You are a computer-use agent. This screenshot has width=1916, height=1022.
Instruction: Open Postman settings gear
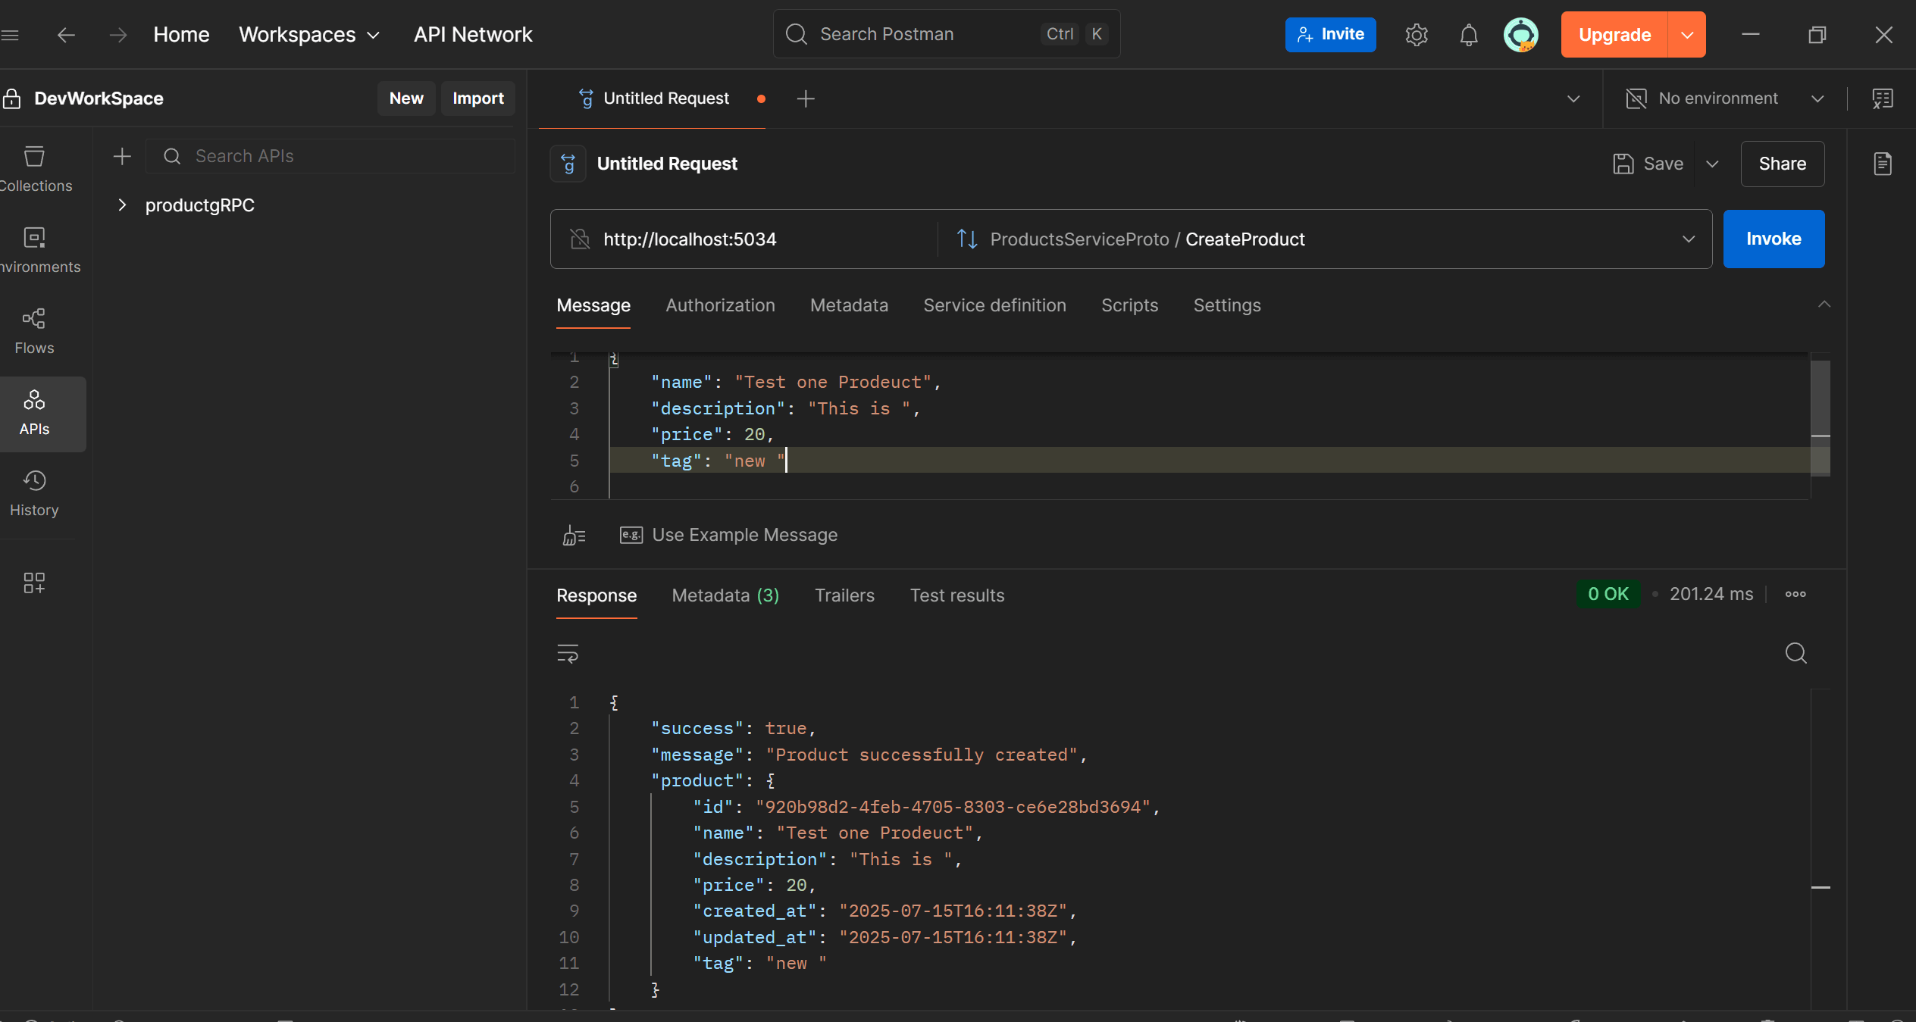pyautogui.click(x=1416, y=34)
